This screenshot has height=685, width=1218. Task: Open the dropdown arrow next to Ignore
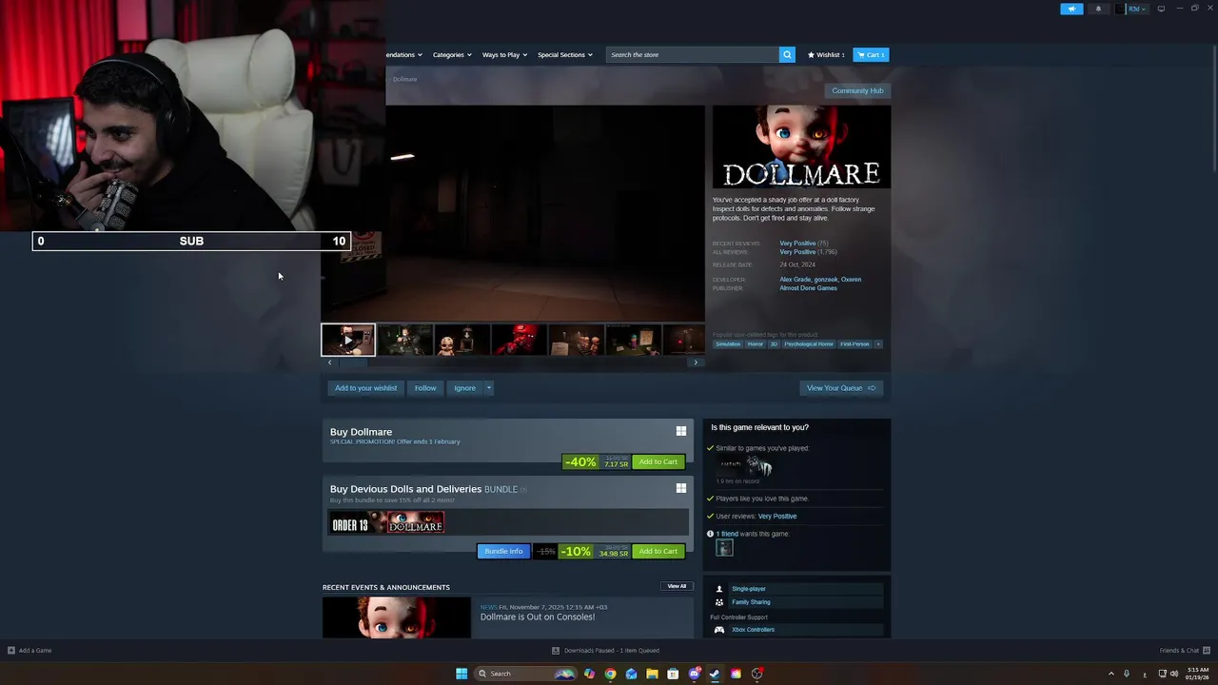488,387
